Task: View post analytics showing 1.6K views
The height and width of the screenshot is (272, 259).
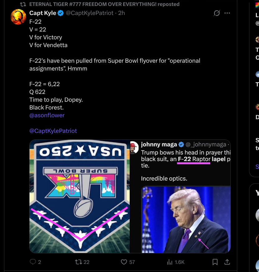Action: pos(170,262)
